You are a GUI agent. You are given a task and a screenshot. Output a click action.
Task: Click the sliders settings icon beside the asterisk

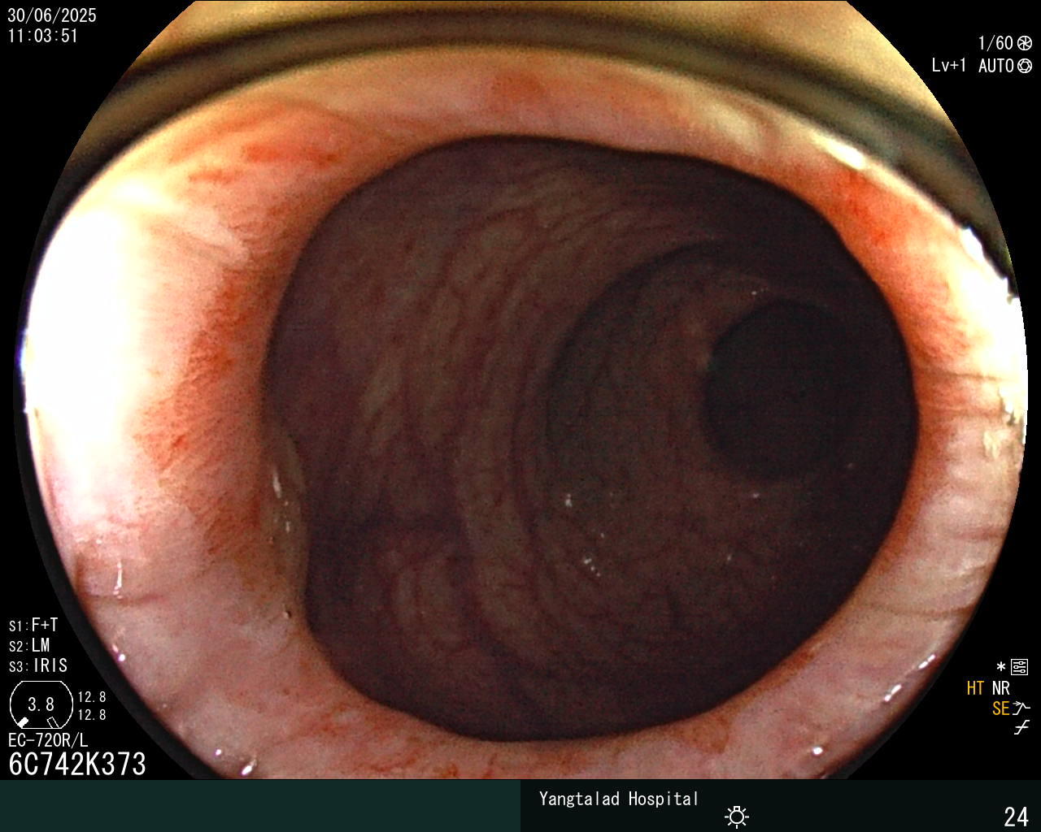[1019, 668]
